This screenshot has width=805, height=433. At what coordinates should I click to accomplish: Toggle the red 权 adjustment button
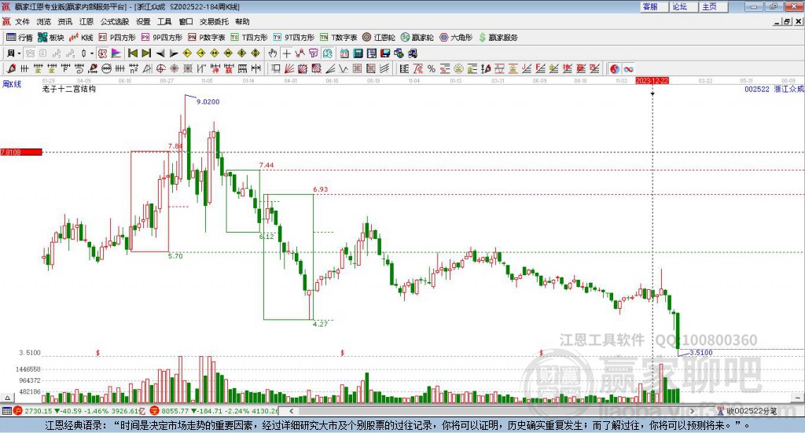point(102,53)
